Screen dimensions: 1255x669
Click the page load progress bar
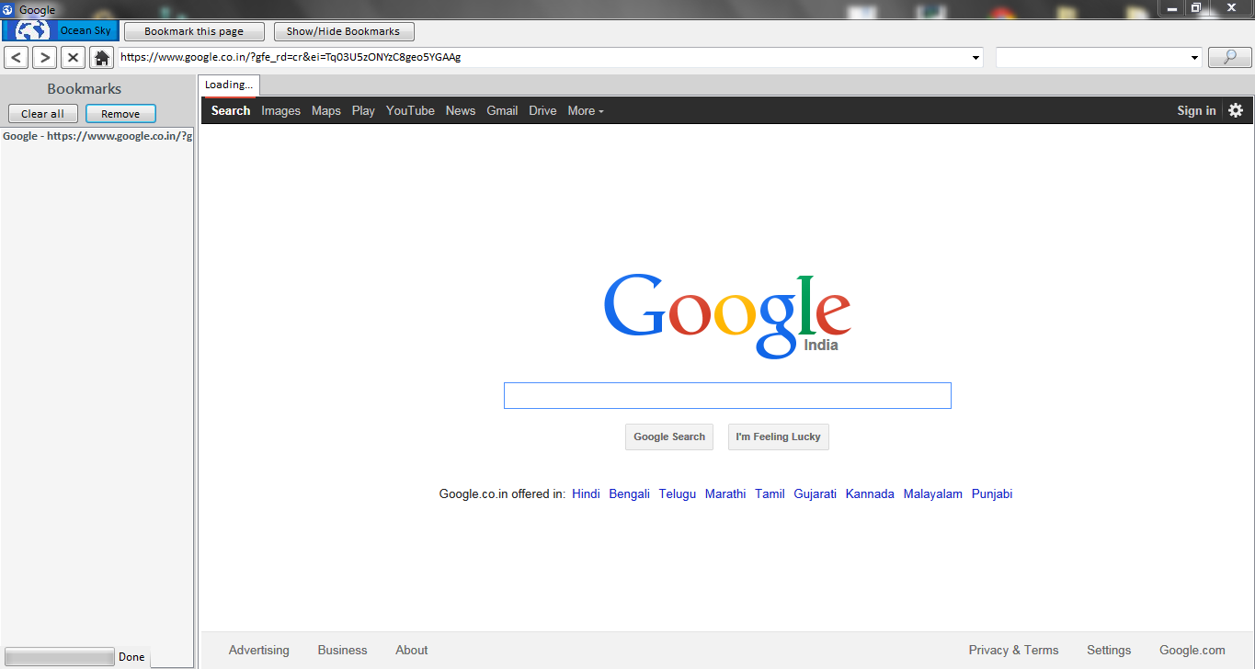pyautogui.click(x=59, y=656)
